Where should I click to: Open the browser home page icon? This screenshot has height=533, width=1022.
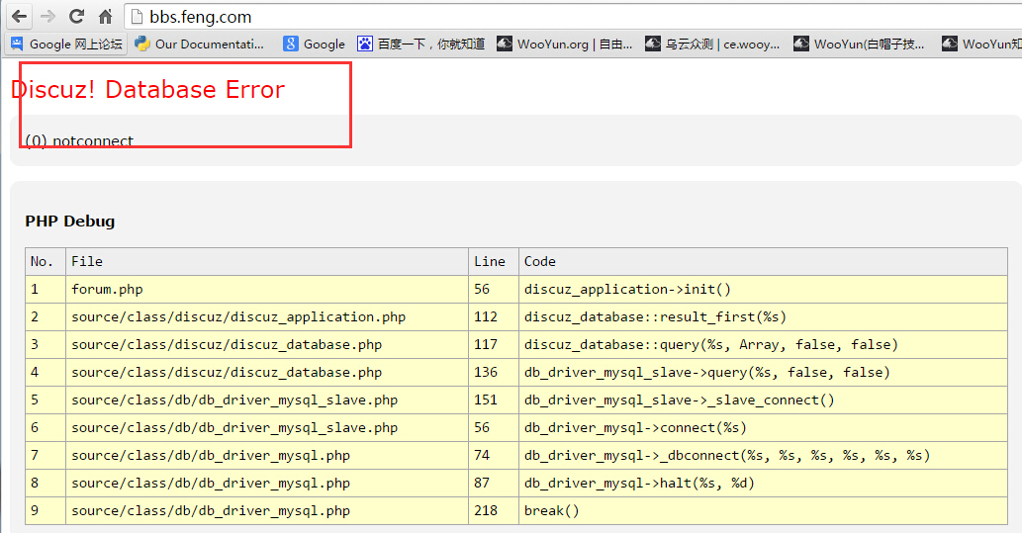pos(105,16)
